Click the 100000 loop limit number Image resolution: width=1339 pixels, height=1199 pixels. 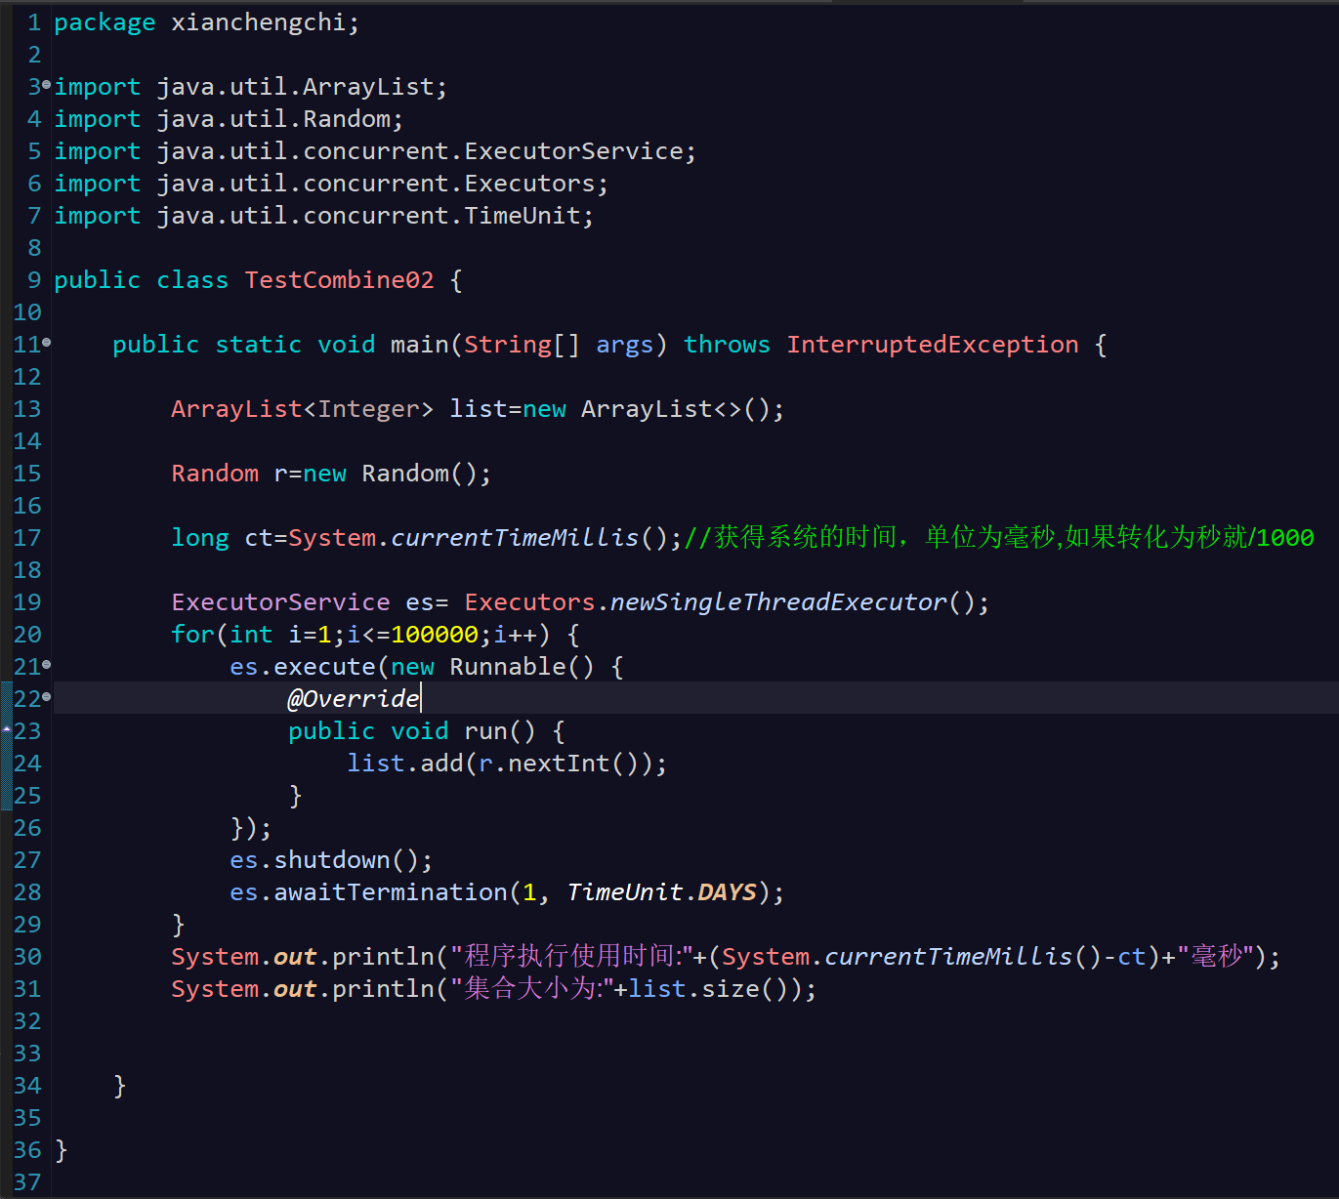[x=435, y=635]
